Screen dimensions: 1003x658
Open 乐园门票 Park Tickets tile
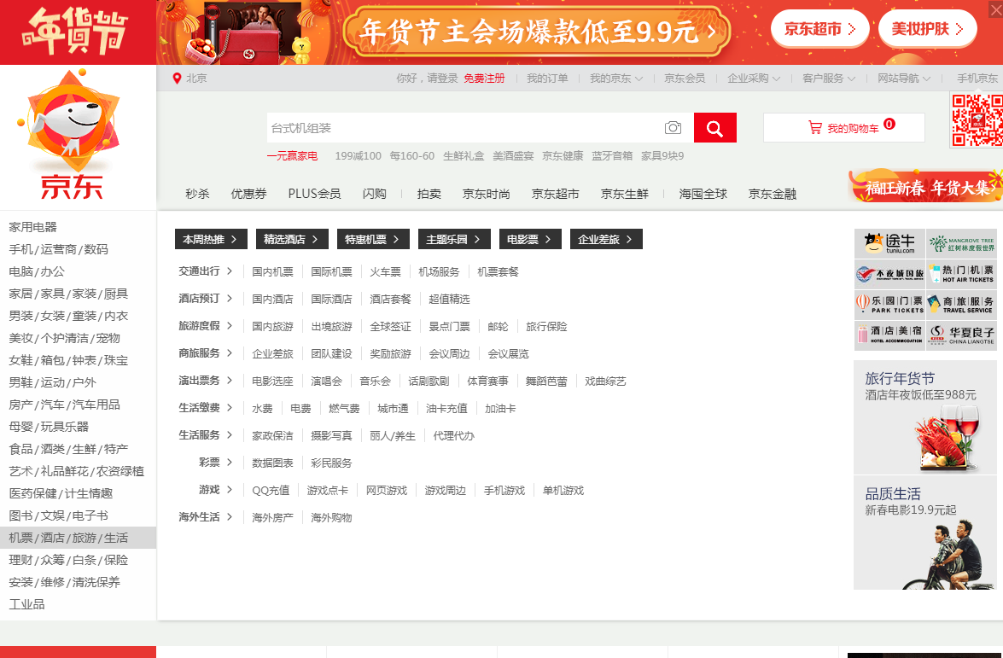point(889,305)
